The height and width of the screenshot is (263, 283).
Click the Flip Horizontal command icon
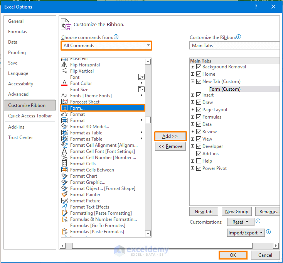(64, 65)
